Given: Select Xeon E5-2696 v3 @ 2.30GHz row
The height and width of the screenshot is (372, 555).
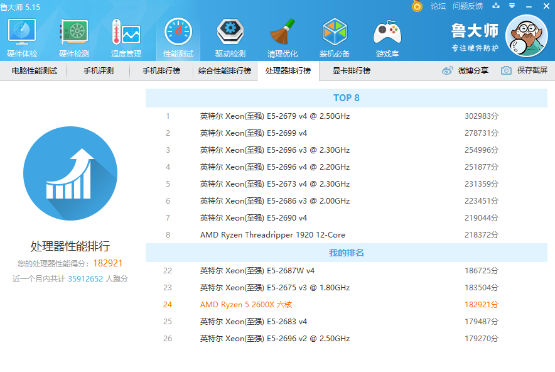Looking at the screenshot, I should 346,150.
